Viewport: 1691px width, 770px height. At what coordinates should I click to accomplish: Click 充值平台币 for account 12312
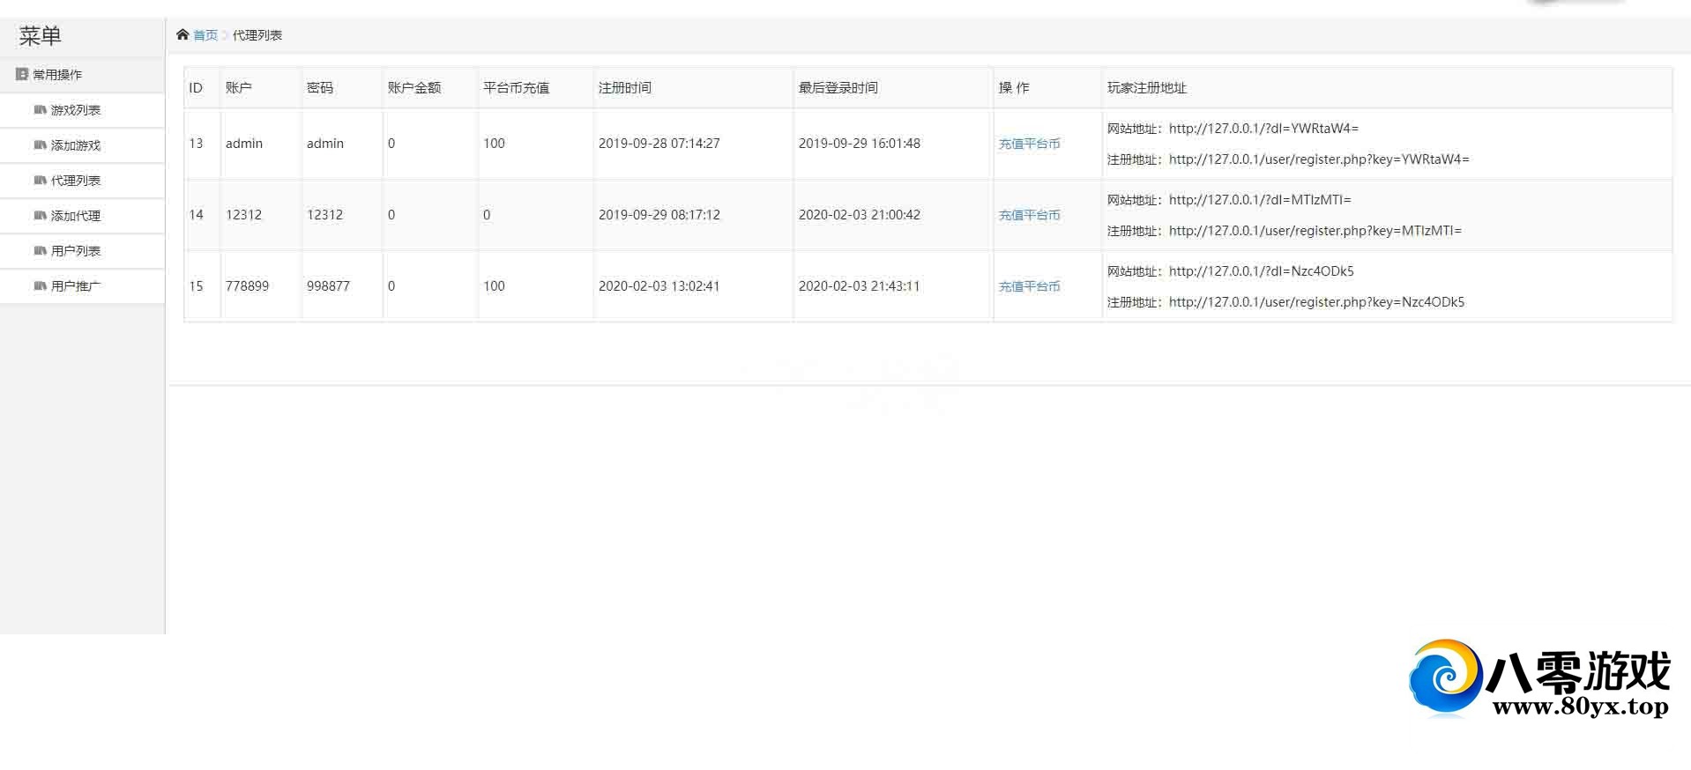tap(1029, 215)
